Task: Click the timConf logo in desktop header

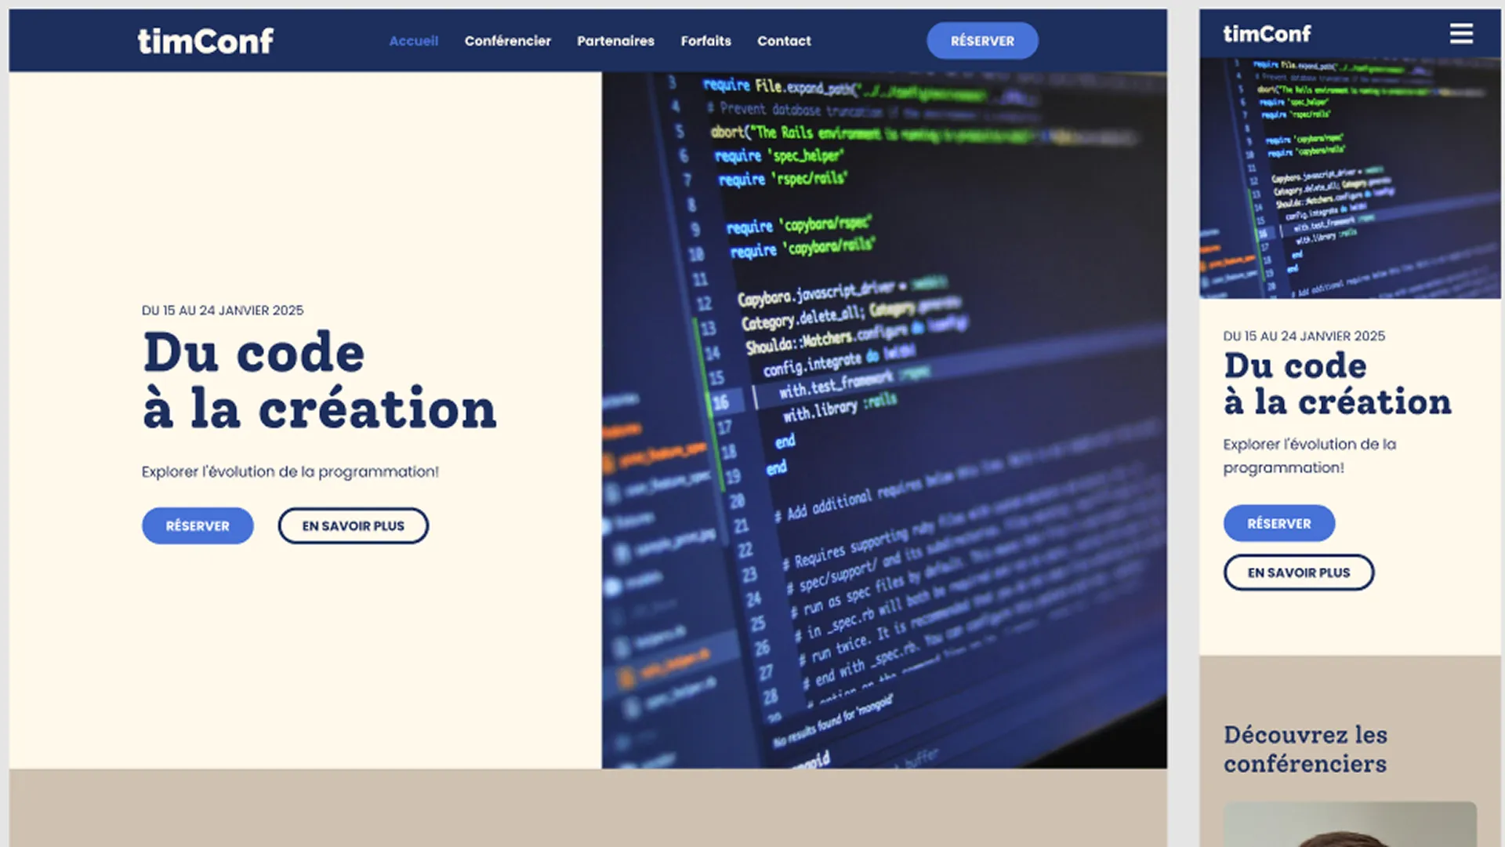Action: [205, 41]
